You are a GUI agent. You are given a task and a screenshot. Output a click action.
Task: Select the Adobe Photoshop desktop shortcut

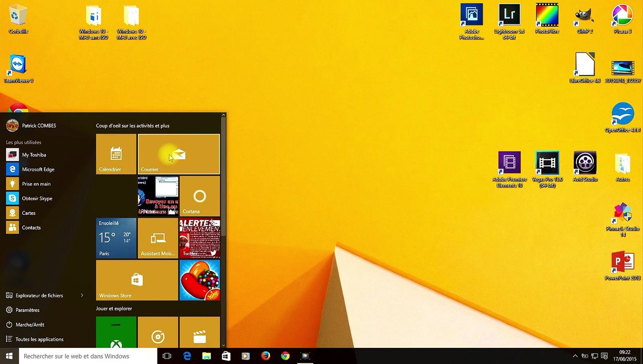pyautogui.click(x=471, y=22)
